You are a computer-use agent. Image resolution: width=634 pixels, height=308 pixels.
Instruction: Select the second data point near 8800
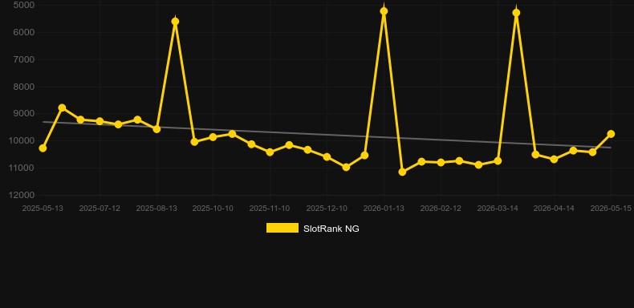click(x=62, y=108)
